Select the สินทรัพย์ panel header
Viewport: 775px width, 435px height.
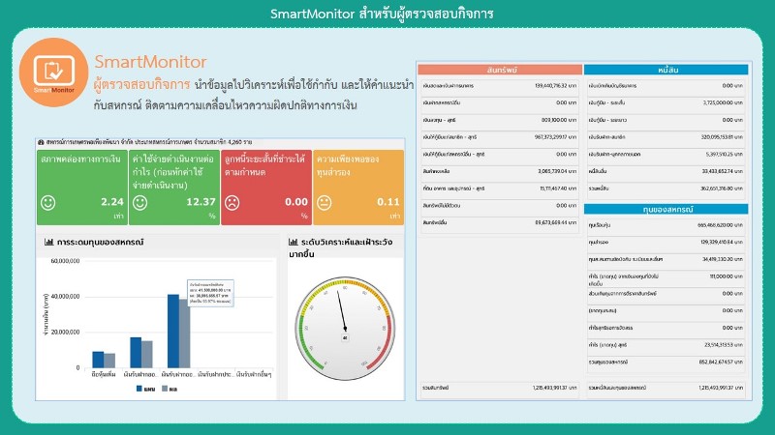pyautogui.click(x=500, y=70)
